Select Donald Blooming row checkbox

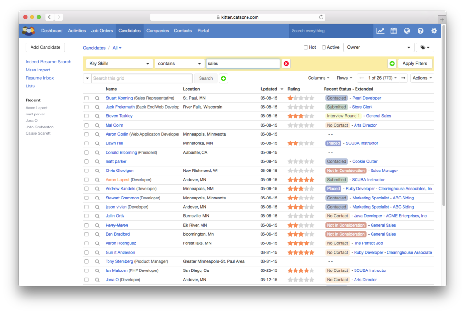pos(86,153)
